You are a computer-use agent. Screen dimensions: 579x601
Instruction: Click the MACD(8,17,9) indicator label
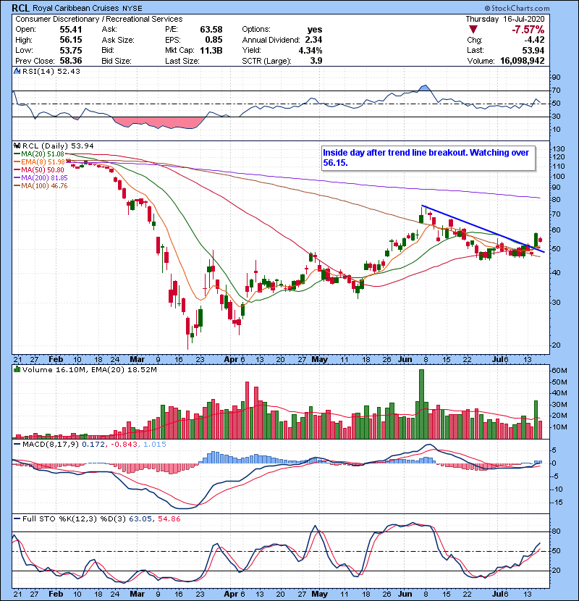50,445
